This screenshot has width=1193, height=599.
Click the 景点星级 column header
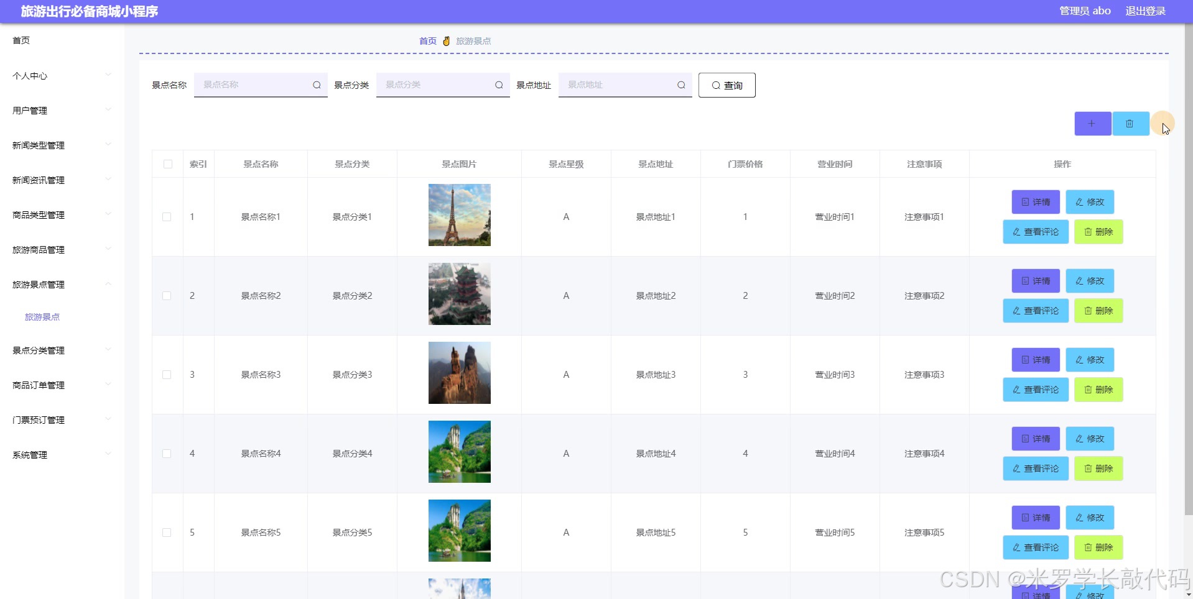[566, 164]
